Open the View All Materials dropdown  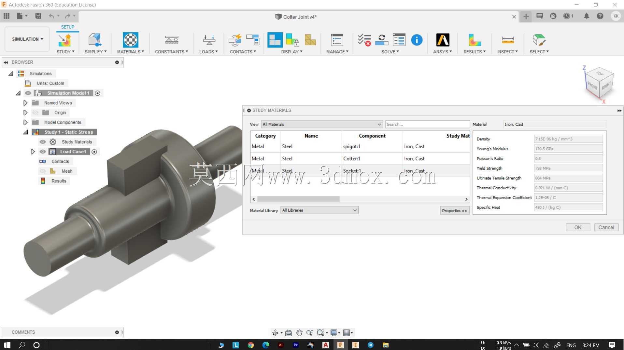[322, 124]
